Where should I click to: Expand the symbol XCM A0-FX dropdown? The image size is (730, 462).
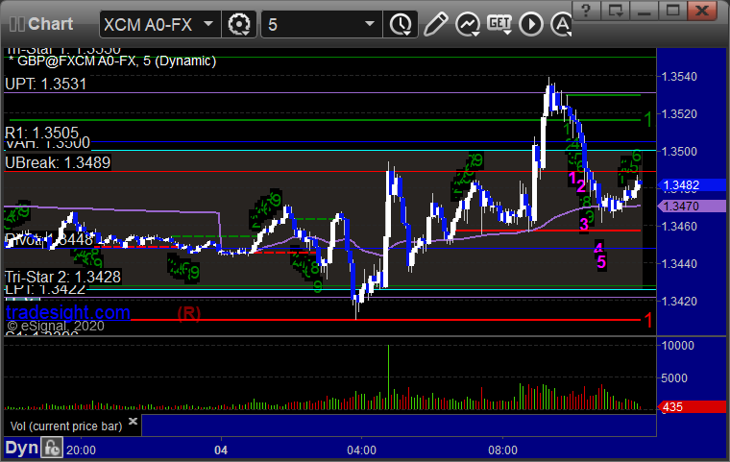[x=208, y=24]
